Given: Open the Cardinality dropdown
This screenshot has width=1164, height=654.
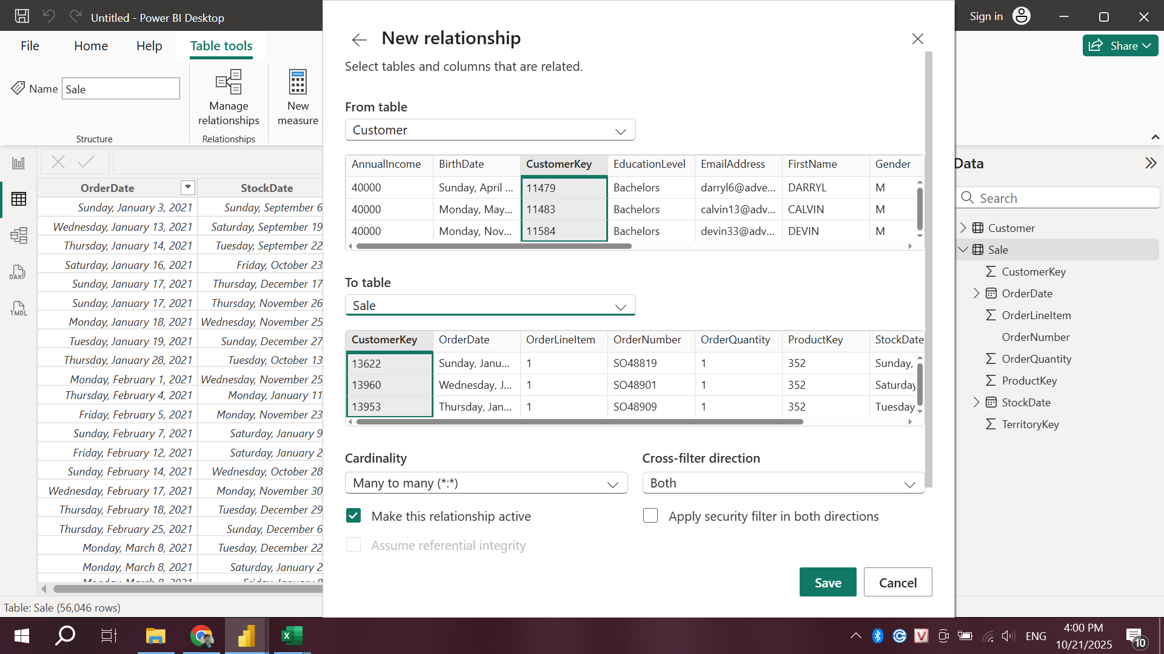Looking at the screenshot, I should [486, 483].
